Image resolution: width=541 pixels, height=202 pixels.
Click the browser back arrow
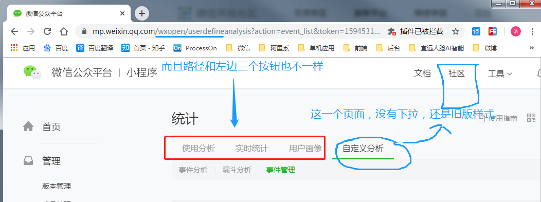coord(14,32)
